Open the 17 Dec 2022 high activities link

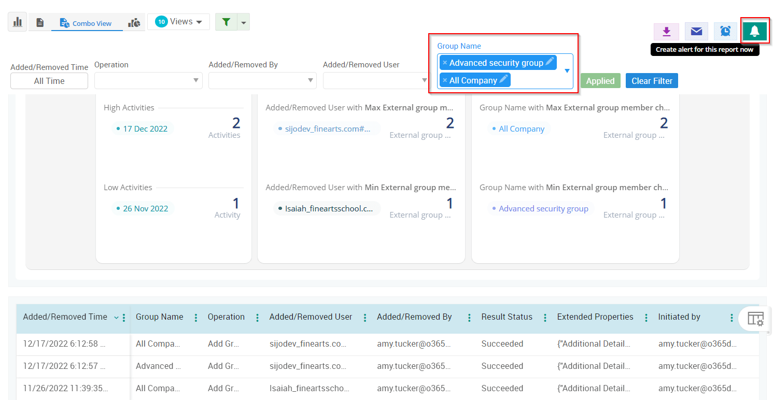click(145, 129)
